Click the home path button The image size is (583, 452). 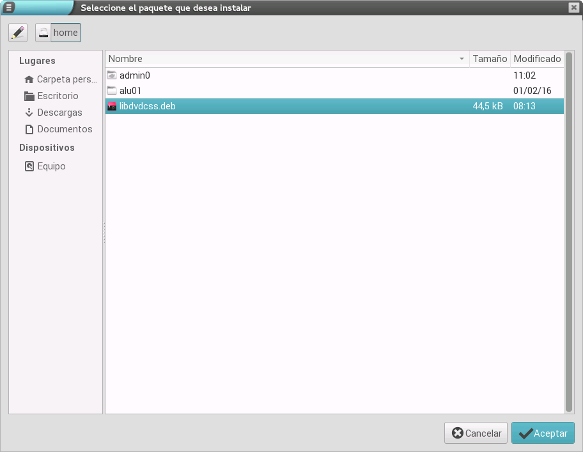point(58,33)
